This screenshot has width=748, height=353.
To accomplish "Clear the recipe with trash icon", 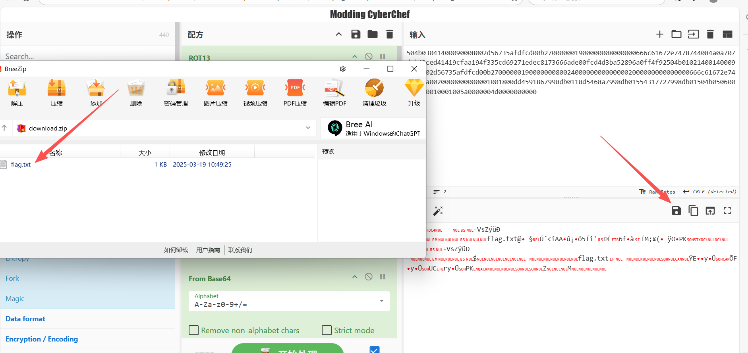I will tap(390, 34).
